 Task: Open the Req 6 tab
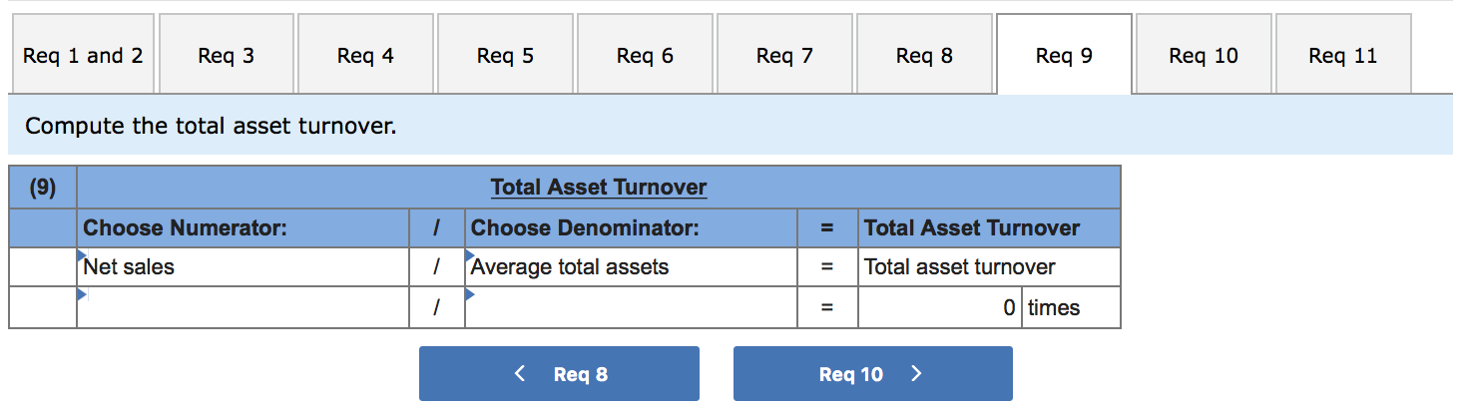(x=645, y=55)
